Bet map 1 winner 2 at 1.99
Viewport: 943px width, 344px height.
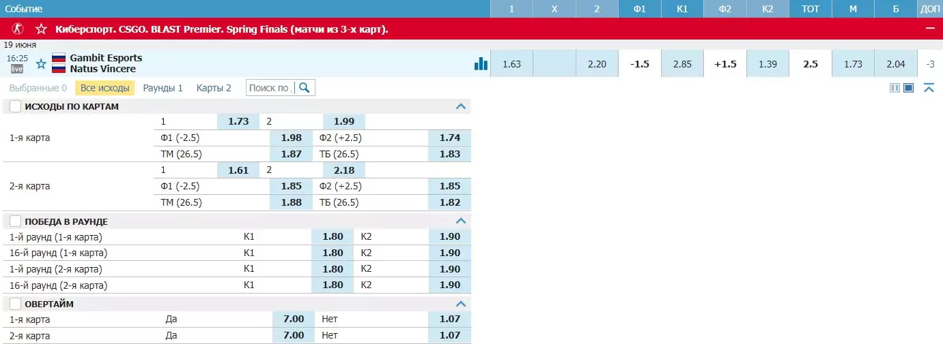click(x=344, y=121)
